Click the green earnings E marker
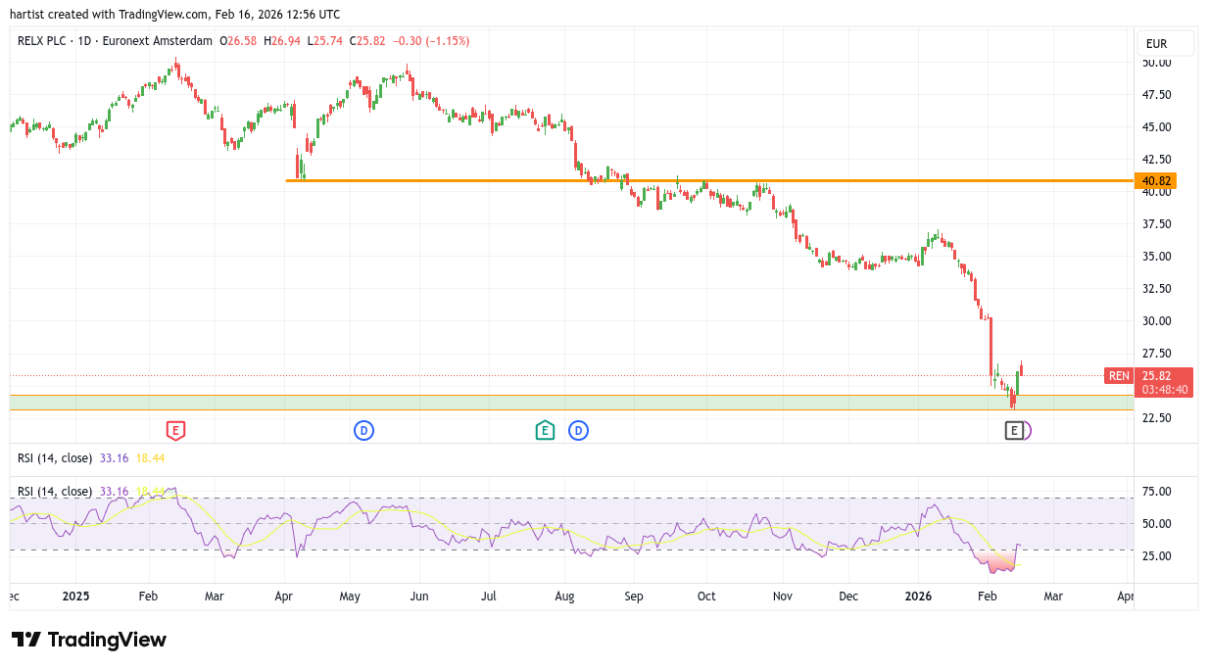 (x=545, y=430)
